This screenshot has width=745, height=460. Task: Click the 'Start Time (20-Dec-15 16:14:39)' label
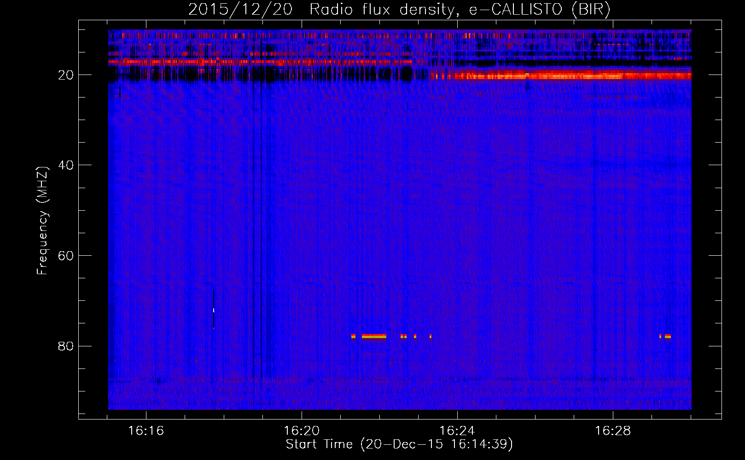399,444
